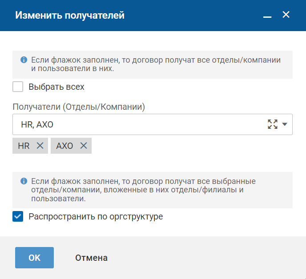Enable the Выбрать всех checkbox
This screenshot has height=279, width=306.
tap(18, 87)
